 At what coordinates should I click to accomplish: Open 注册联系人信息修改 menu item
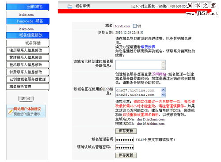[28, 50]
